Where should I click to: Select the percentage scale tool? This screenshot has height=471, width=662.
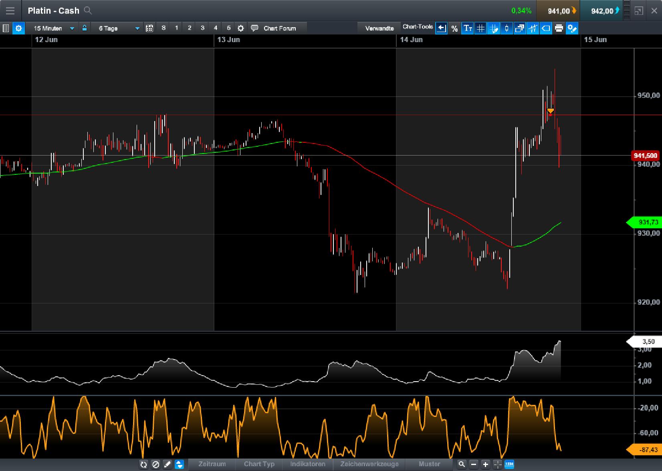click(x=454, y=28)
